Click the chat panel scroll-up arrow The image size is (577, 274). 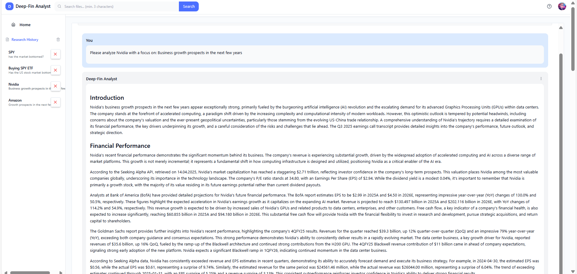561,28
